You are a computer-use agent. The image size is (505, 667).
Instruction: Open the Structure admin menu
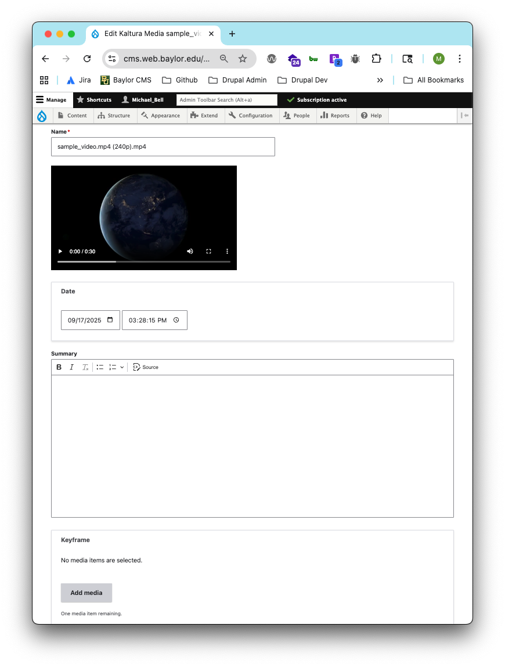click(x=114, y=115)
